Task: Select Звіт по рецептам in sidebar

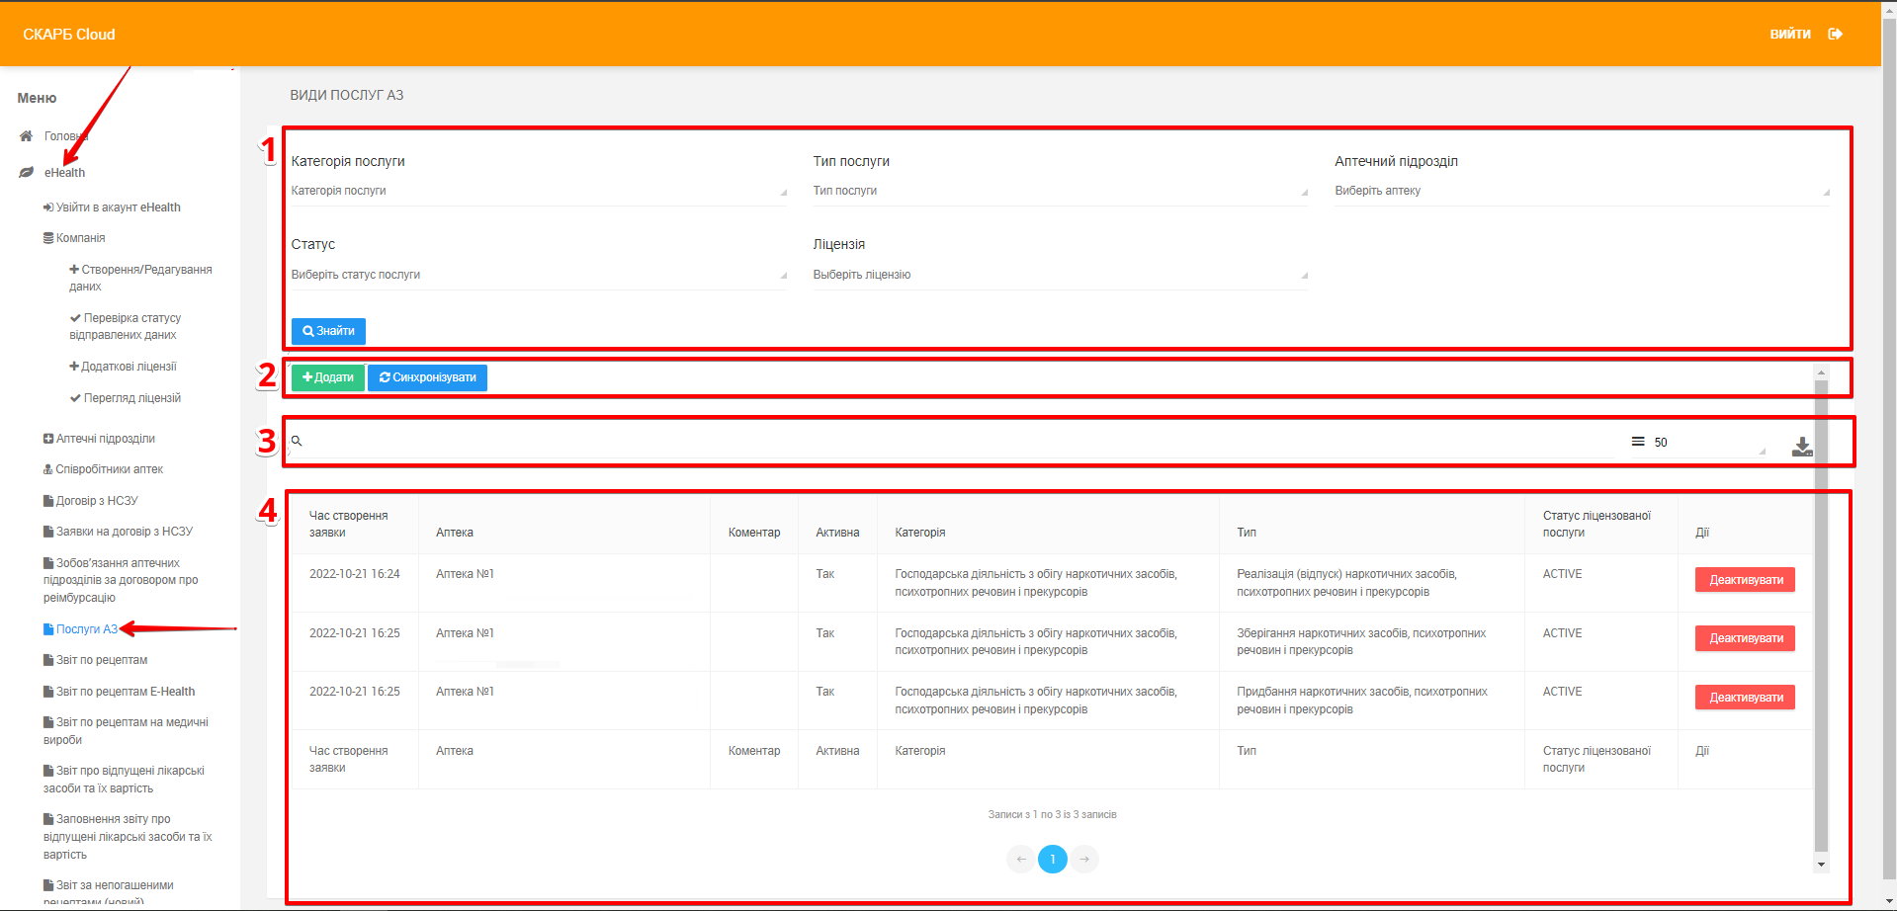Action: 101,660
